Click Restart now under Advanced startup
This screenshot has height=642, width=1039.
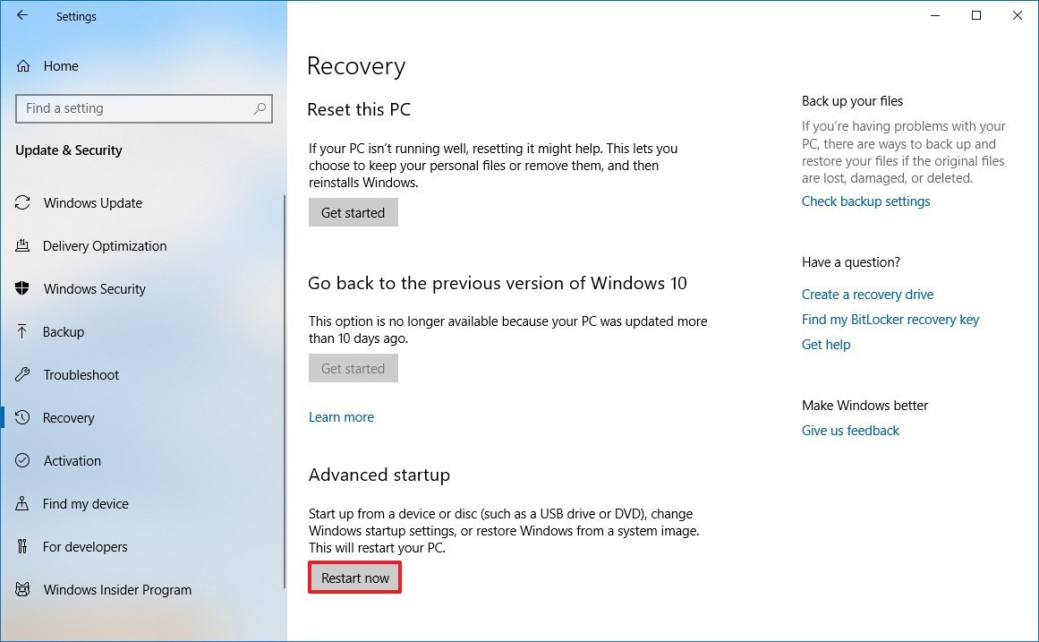click(x=354, y=577)
